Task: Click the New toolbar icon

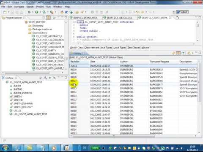Action: point(5,12)
